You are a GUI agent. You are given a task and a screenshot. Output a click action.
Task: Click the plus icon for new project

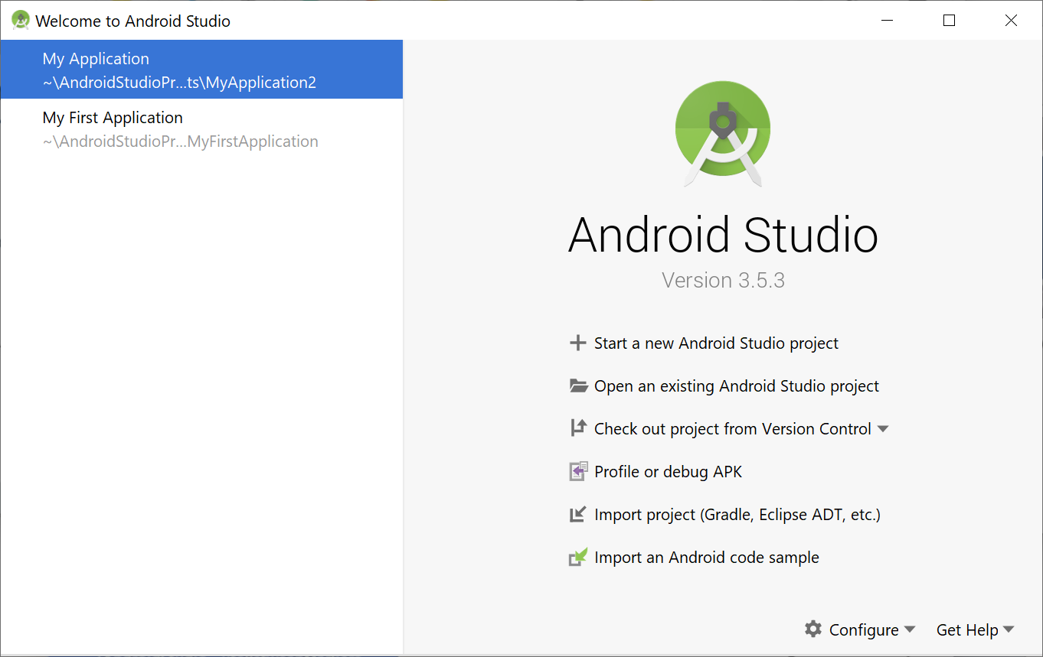tap(577, 343)
